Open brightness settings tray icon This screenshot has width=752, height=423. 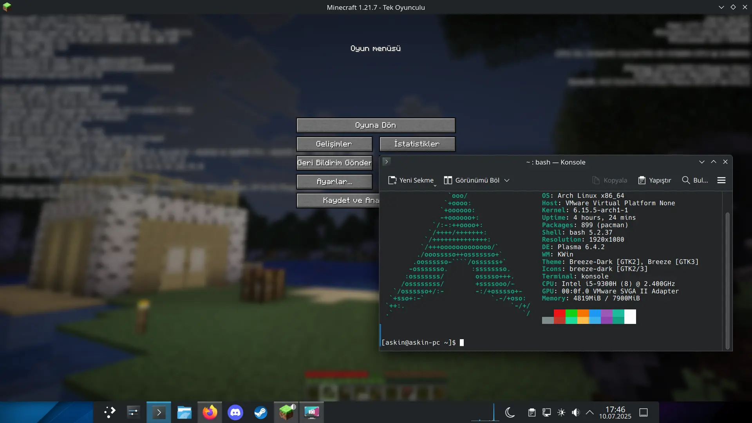click(561, 412)
